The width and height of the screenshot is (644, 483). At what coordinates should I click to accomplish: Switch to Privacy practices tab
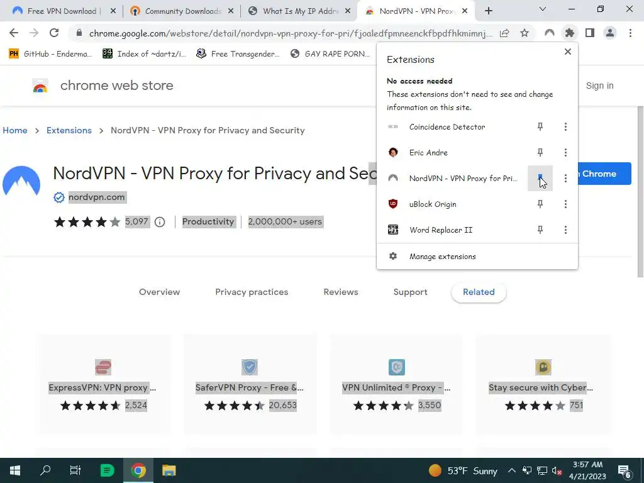(x=252, y=292)
